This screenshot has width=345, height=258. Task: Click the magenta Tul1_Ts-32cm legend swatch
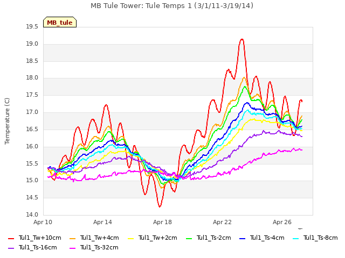72,248
